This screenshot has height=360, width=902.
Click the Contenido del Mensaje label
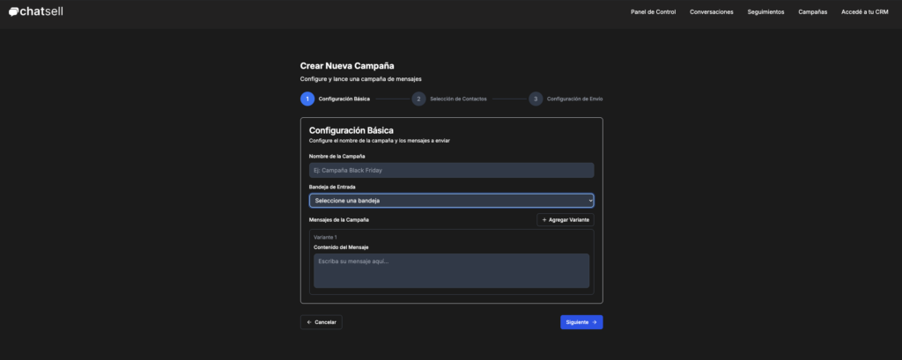coord(341,247)
